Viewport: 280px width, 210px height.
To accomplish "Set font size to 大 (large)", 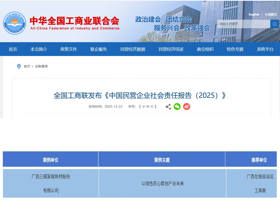I will [x=152, y=107].
